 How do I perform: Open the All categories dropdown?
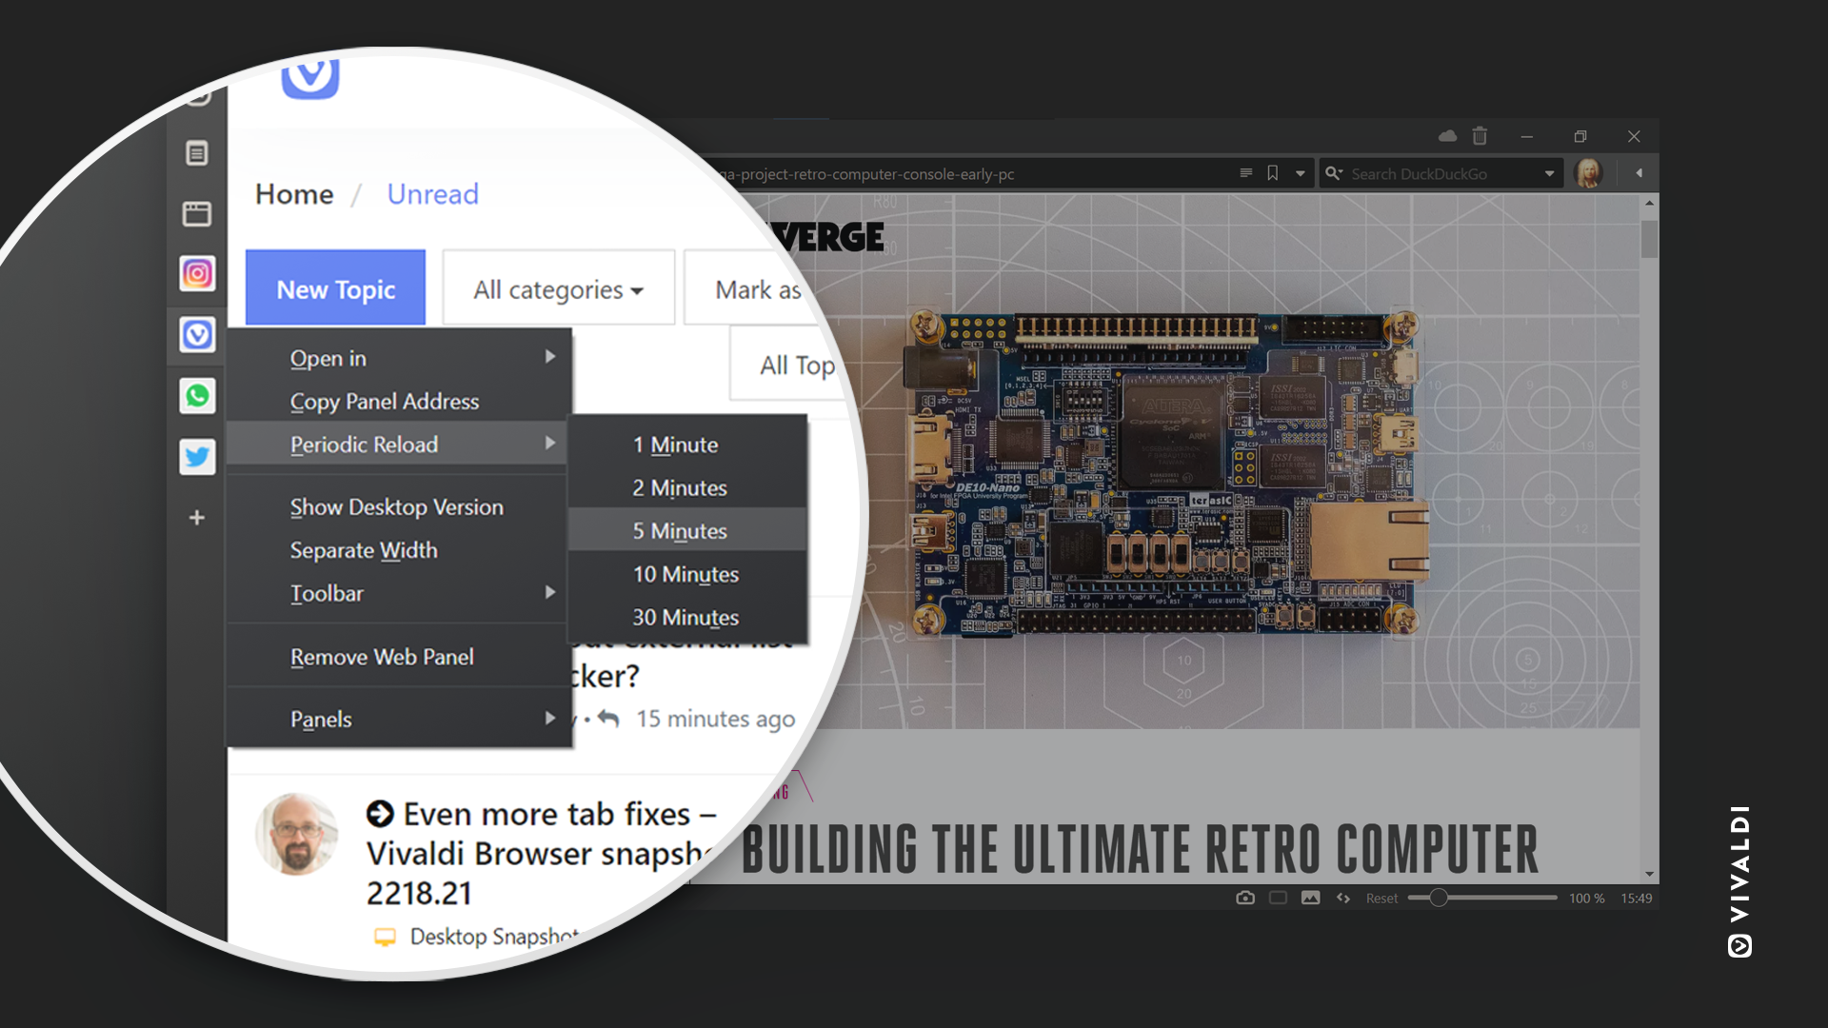[559, 288]
